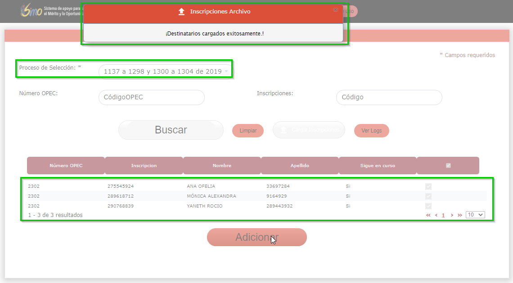The image size is (513, 283).
Task: Toggle checkbox for MÓNICA ALEXANDRA row
Action: 428,196
